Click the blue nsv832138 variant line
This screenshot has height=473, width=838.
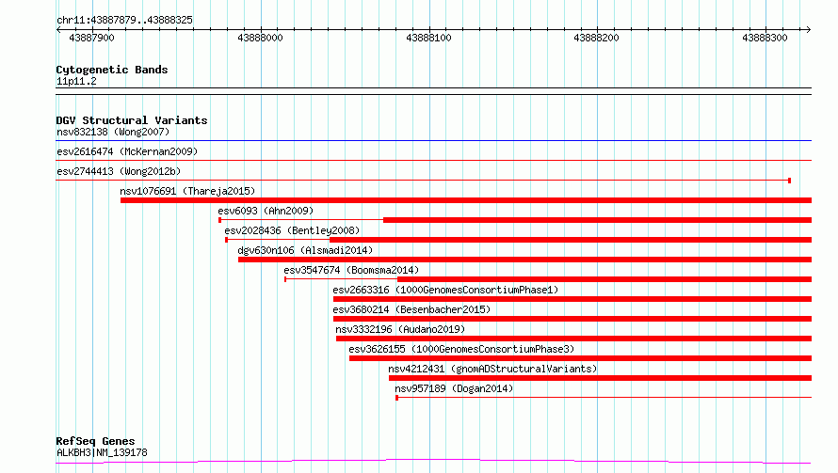pyautogui.click(x=433, y=140)
